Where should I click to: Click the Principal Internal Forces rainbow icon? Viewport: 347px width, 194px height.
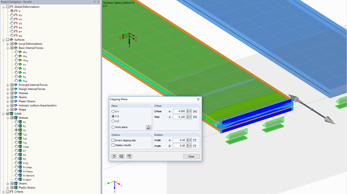(x=16, y=85)
